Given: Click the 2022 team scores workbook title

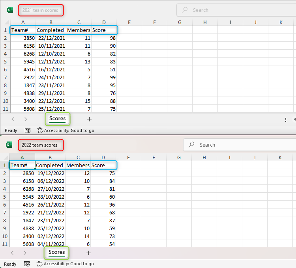Looking at the screenshot, I should [x=39, y=145].
